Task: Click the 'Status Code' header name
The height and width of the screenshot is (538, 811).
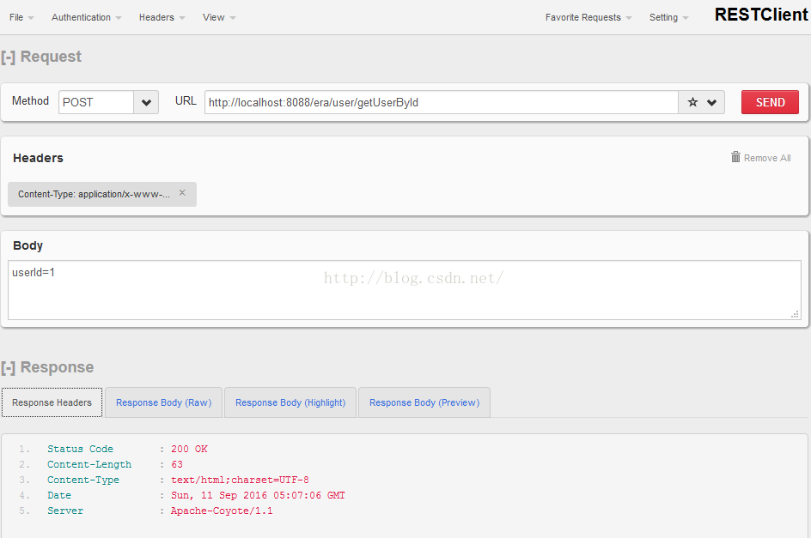Action: coord(80,449)
